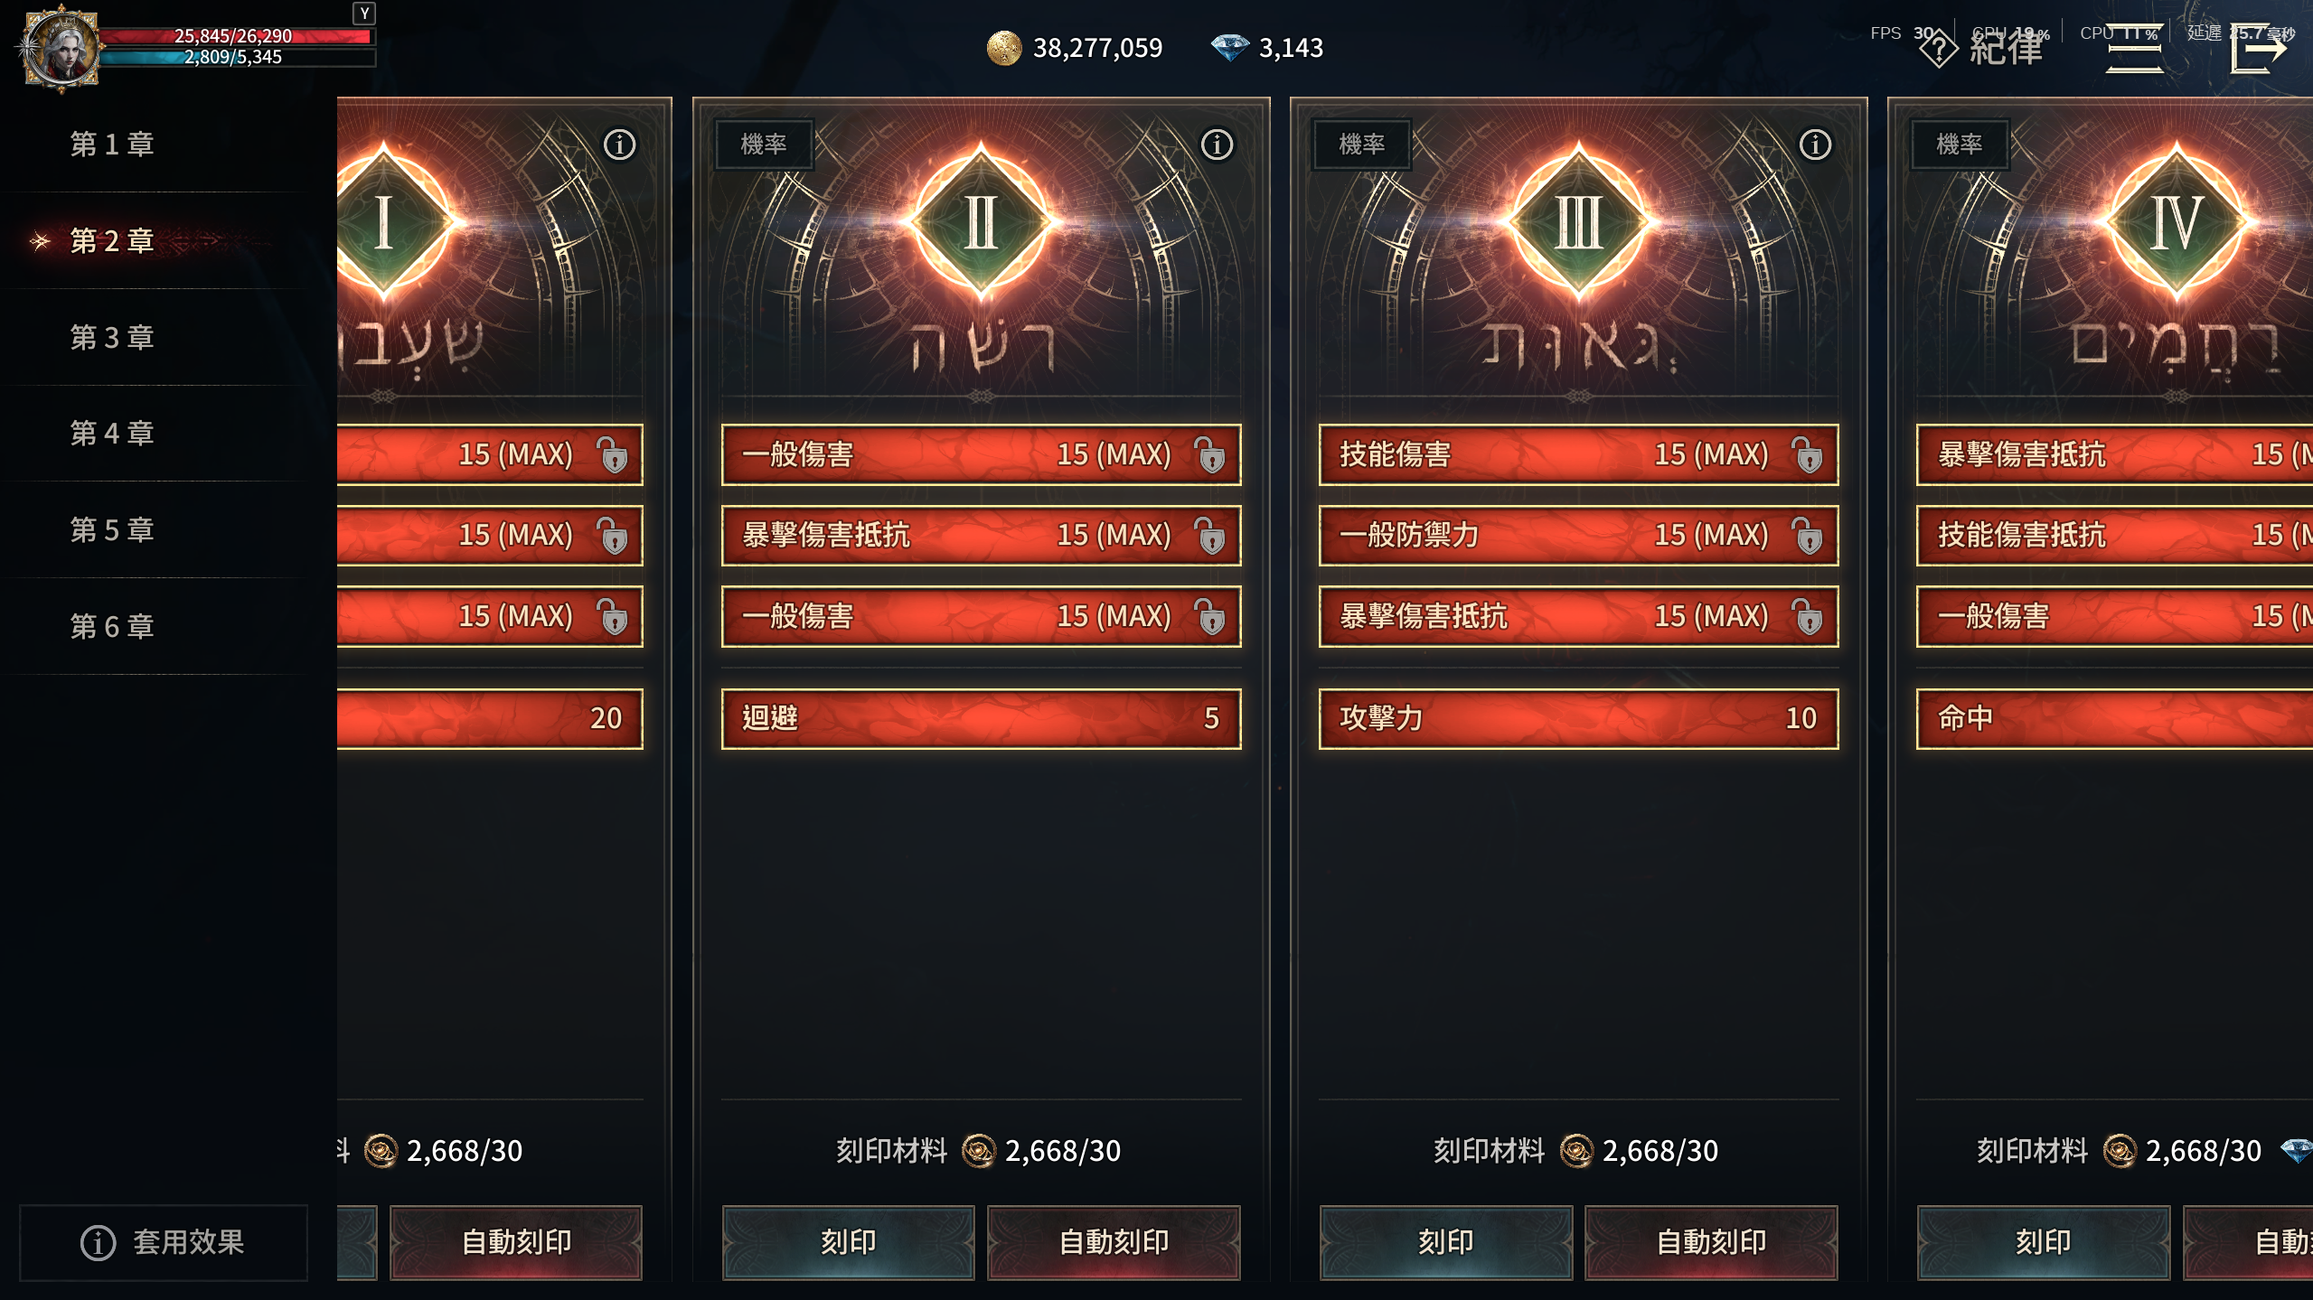
Task: Click 自動刻印 button under seal III
Action: (1711, 1242)
